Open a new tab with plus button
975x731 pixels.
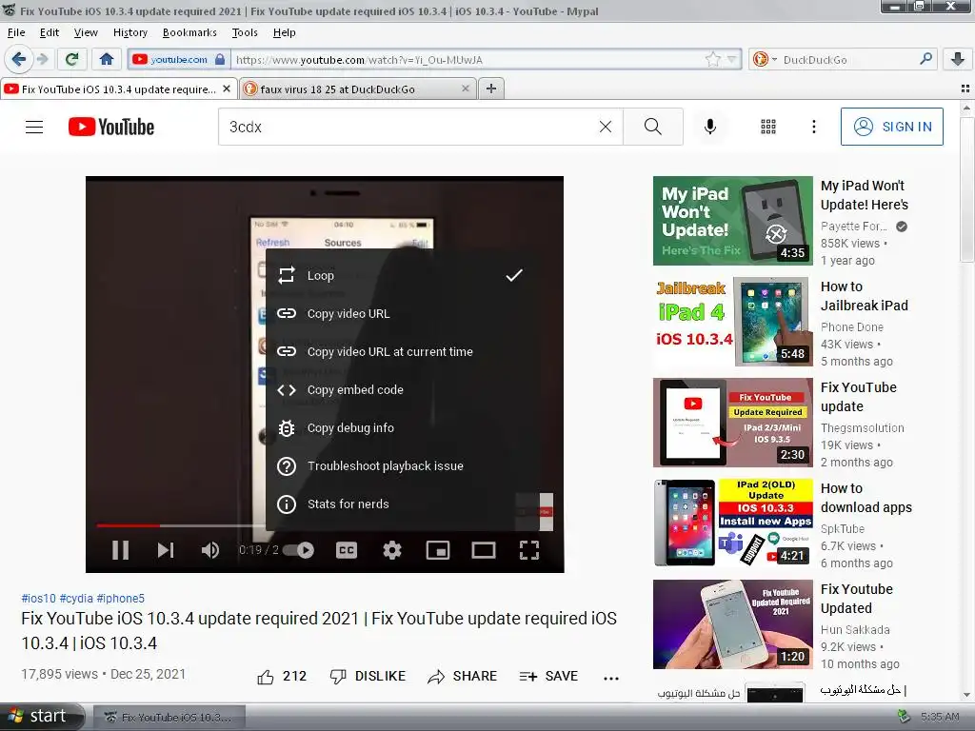click(x=491, y=89)
